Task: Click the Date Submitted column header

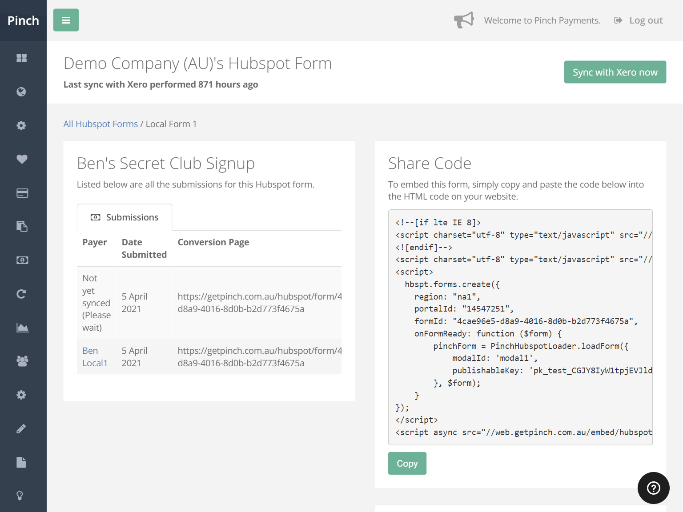Action: [144, 248]
